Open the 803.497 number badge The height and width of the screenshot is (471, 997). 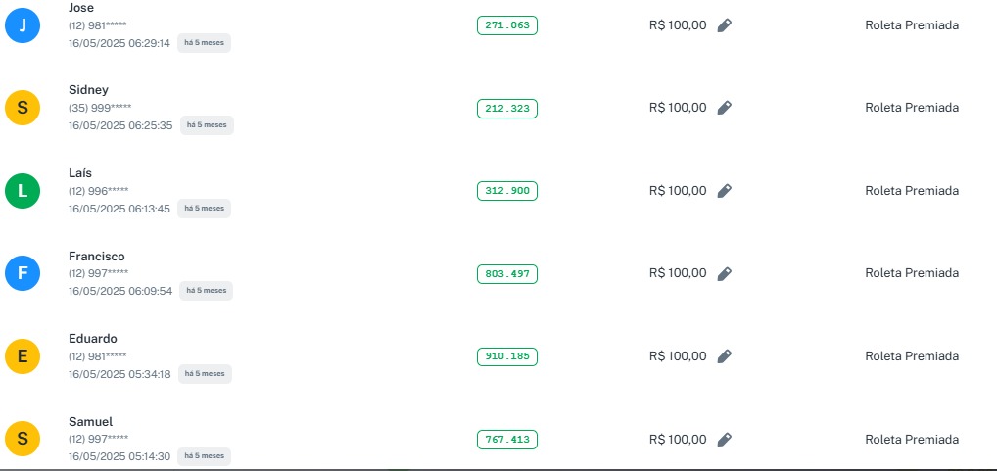point(507,274)
